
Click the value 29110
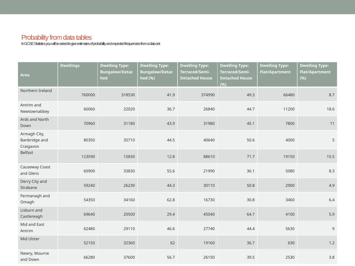tap(129, 229)
